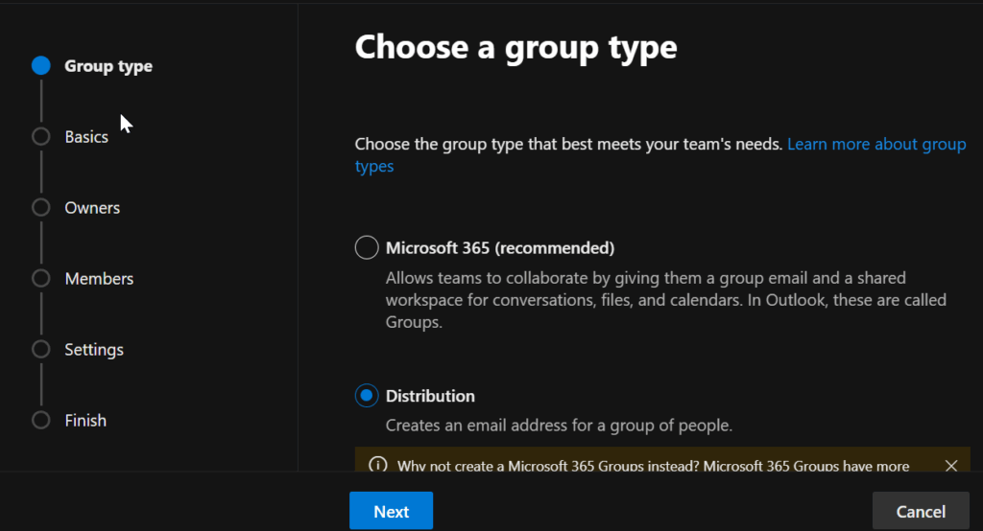The image size is (983, 531).
Task: Click the Basics step circle indicator
Action: click(x=40, y=137)
